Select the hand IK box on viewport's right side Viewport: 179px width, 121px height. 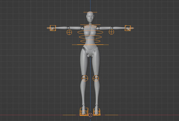[128, 28]
